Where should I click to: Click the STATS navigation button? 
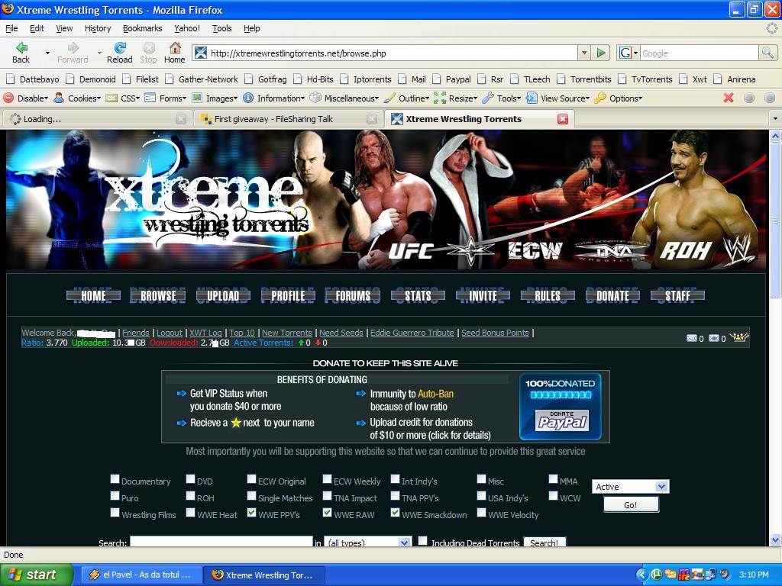[418, 296]
